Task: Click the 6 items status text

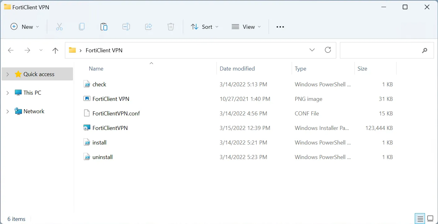Action: (16, 219)
